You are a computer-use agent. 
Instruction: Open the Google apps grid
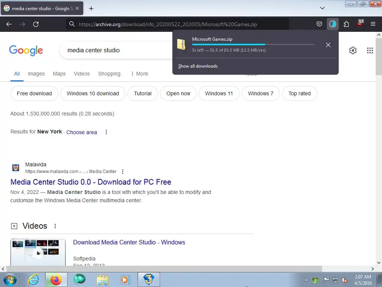(x=370, y=50)
